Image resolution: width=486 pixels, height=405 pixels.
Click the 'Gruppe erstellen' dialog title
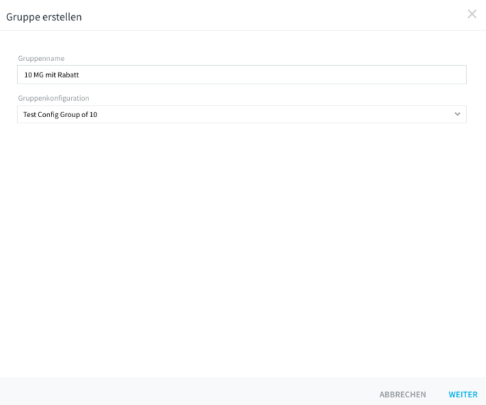click(44, 16)
